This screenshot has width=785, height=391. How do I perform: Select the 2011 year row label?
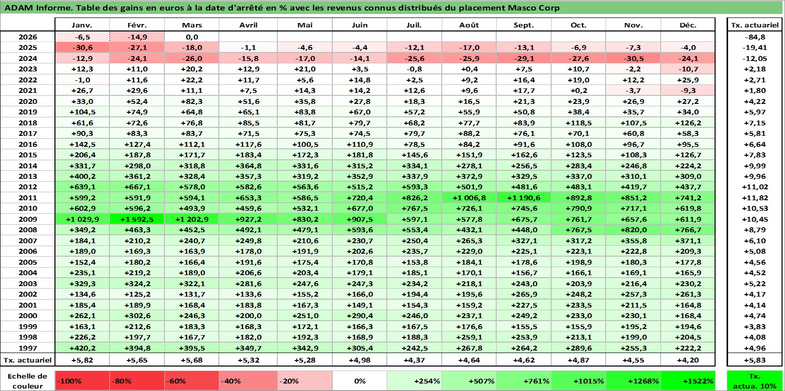click(27, 198)
